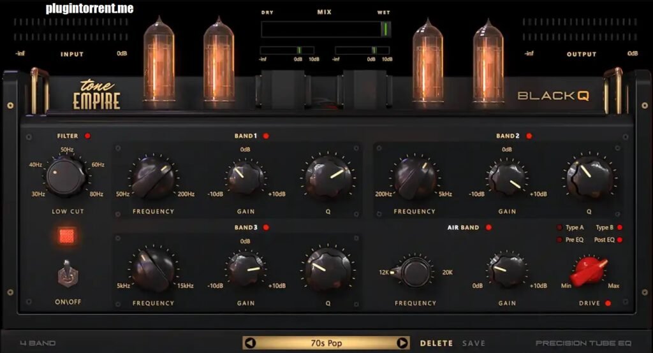Click the Dry/Wet Mix slider
This screenshot has height=353, width=653.
(x=326, y=29)
